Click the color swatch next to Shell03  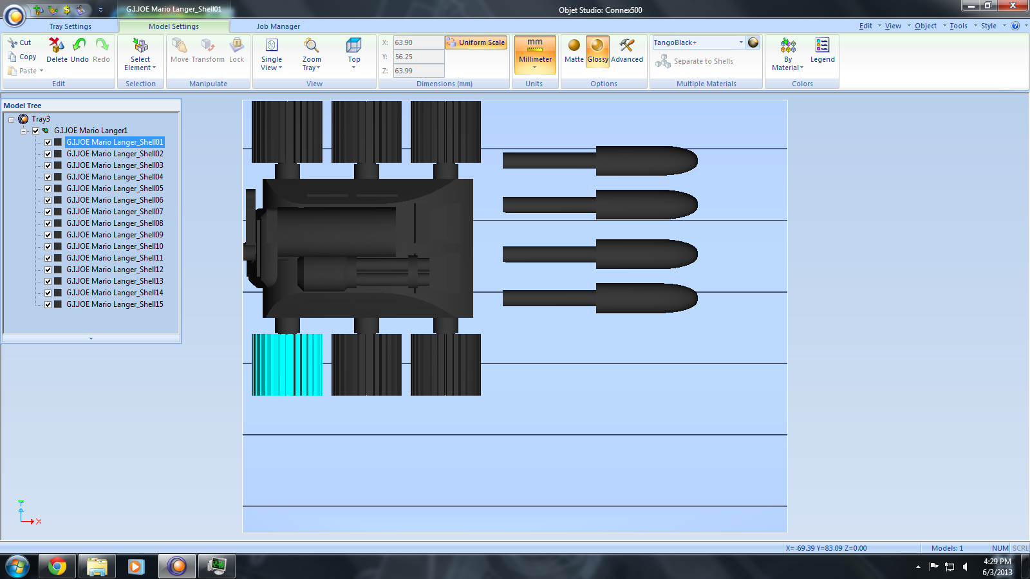(58, 165)
